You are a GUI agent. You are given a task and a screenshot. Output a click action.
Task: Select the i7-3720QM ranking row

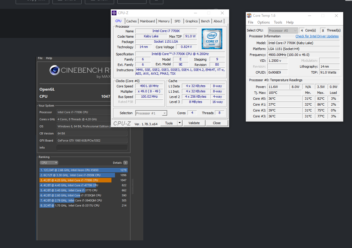pos(83,195)
